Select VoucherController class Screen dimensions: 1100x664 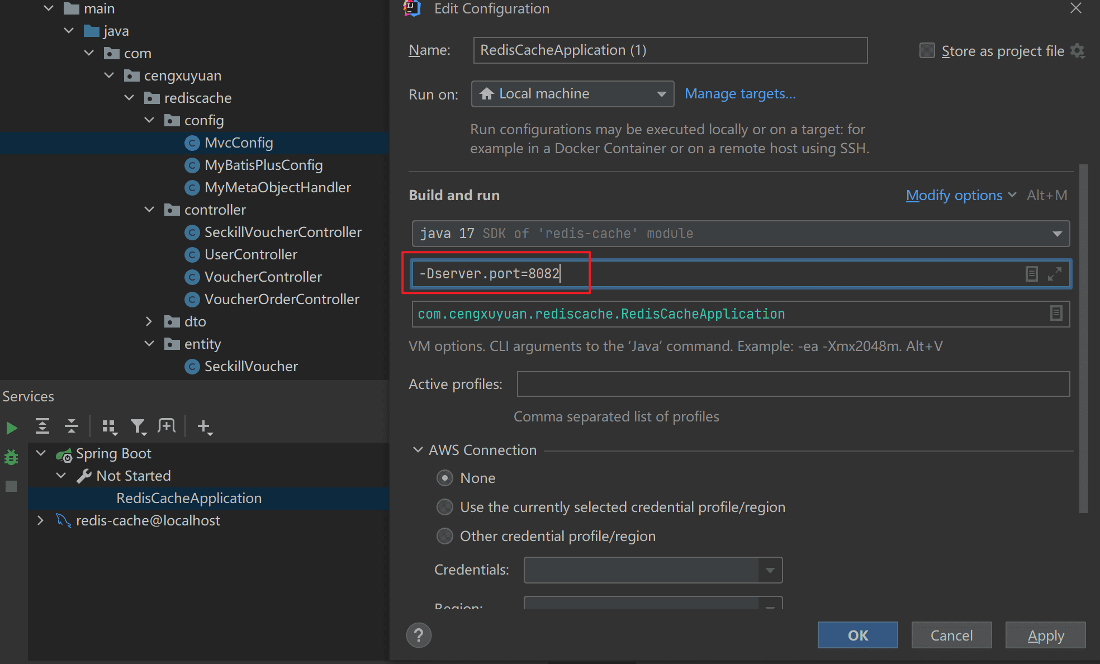263,277
